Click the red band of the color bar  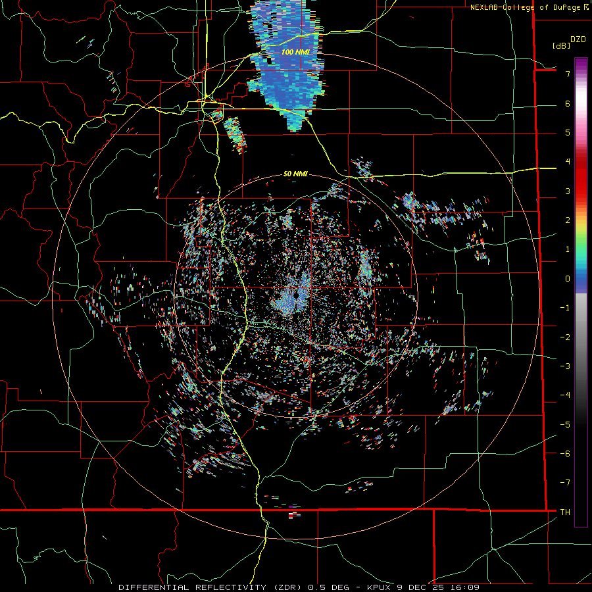(x=581, y=182)
